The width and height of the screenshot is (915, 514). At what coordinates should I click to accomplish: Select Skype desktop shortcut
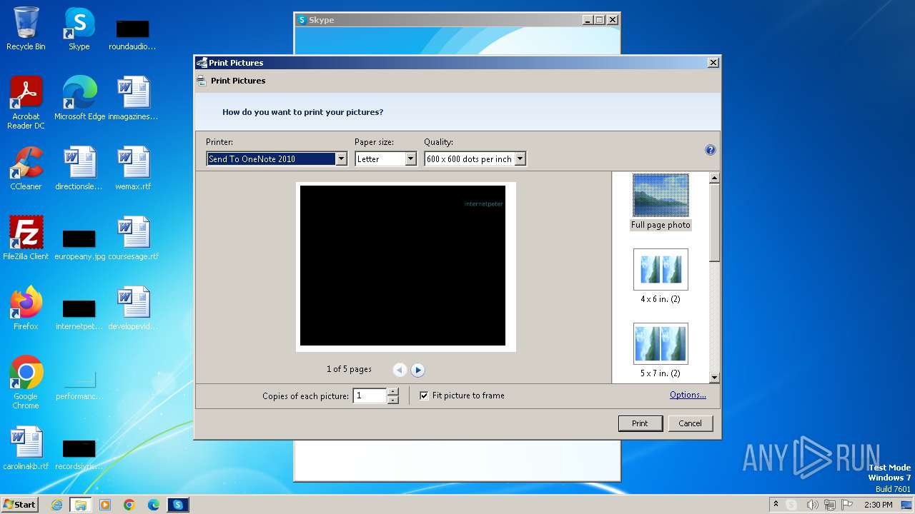point(79,29)
